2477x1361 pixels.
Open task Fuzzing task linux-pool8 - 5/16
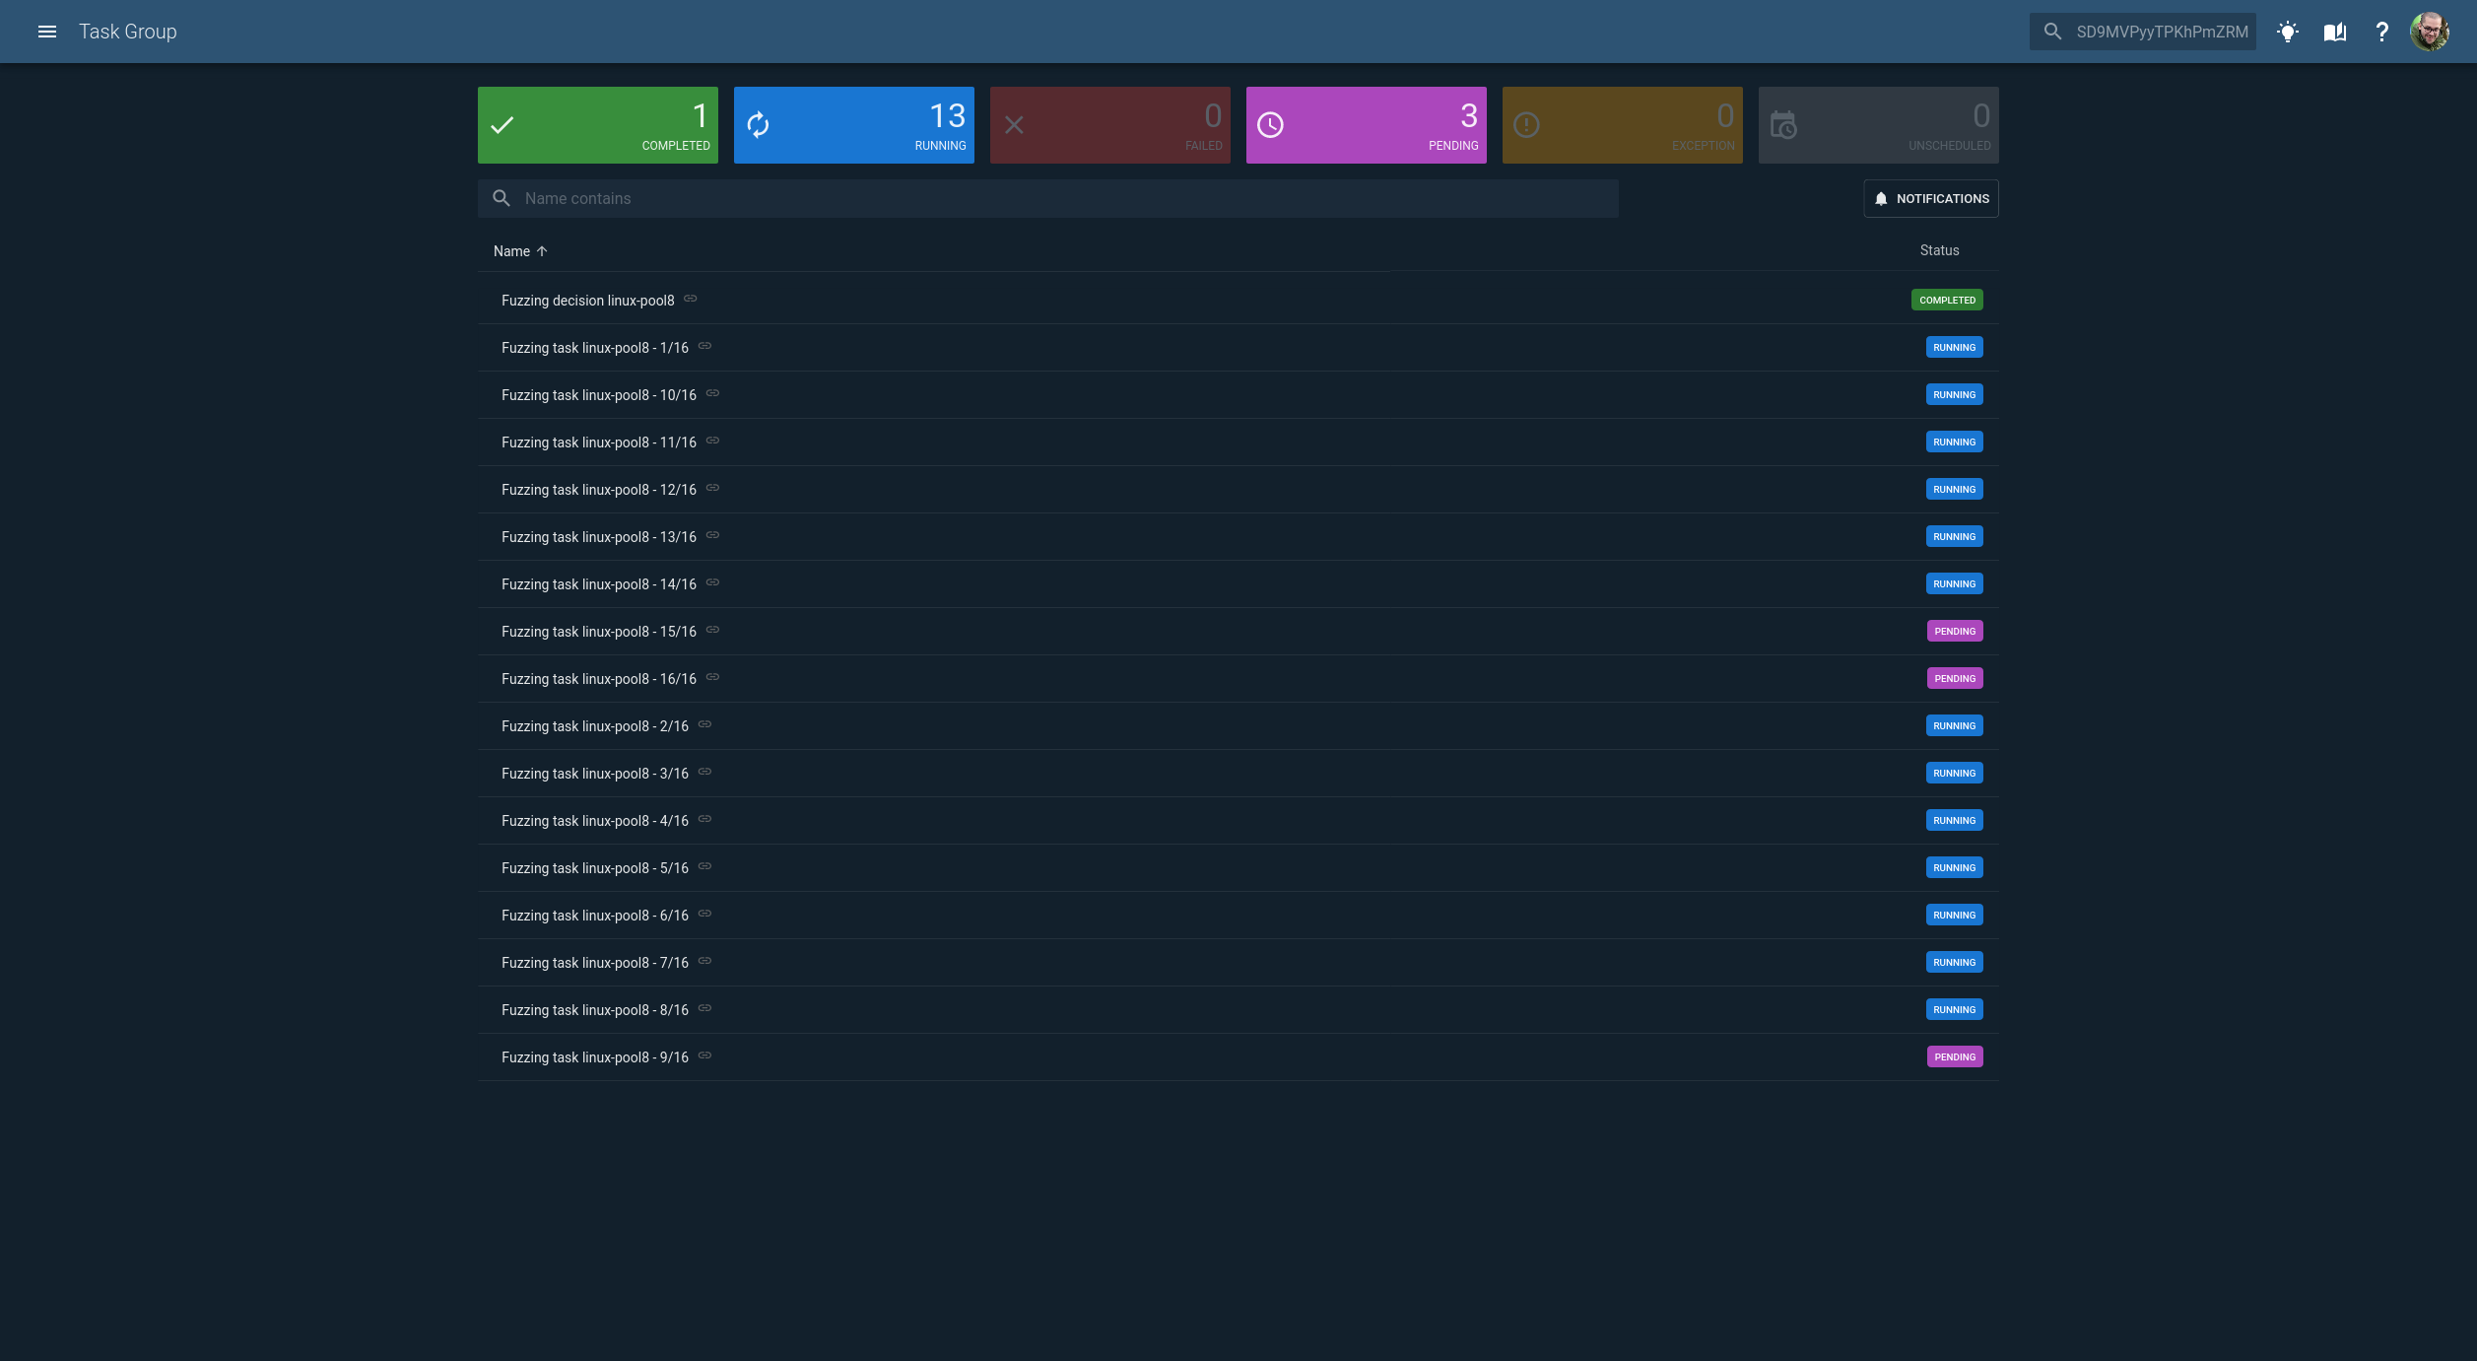pos(594,867)
